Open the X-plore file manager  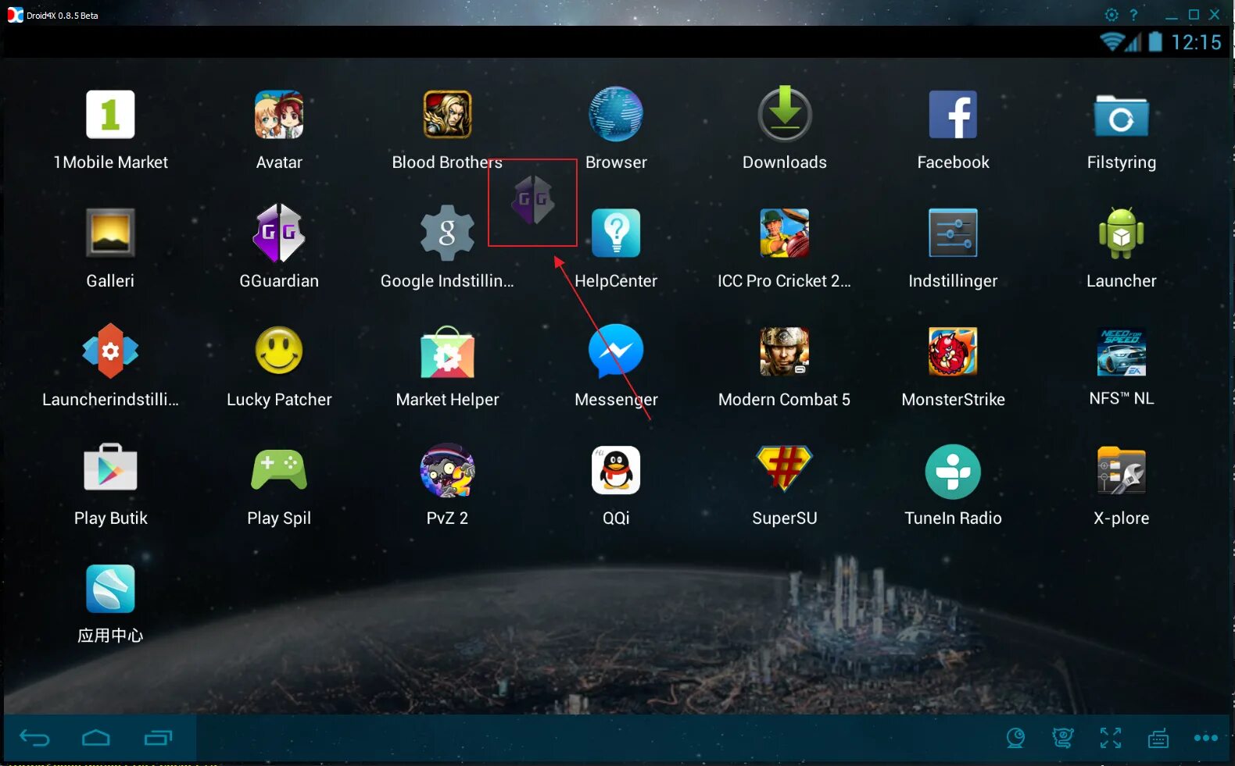(x=1122, y=470)
